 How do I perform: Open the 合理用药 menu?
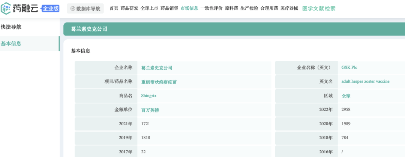tap(269, 8)
